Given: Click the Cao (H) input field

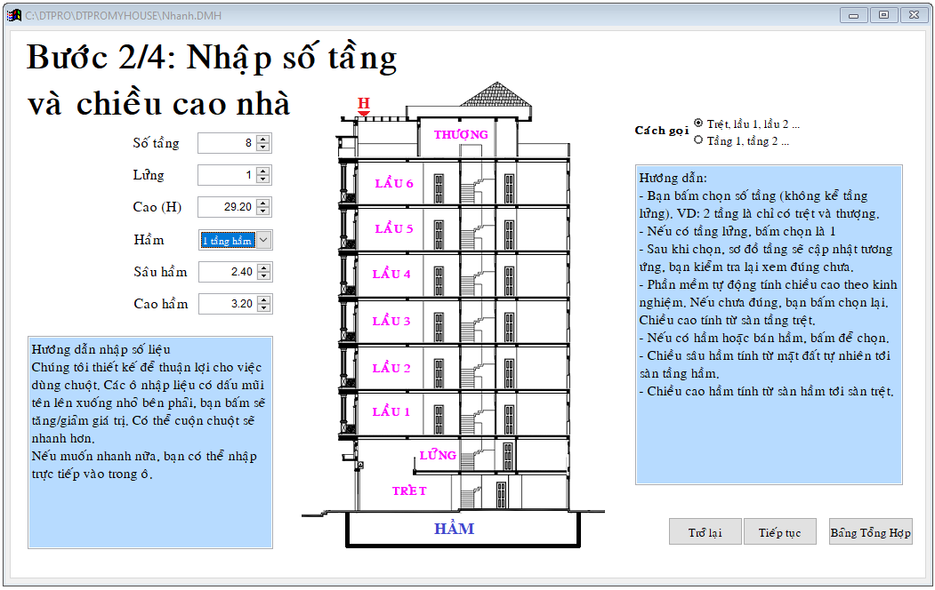Looking at the screenshot, I should (x=226, y=207).
